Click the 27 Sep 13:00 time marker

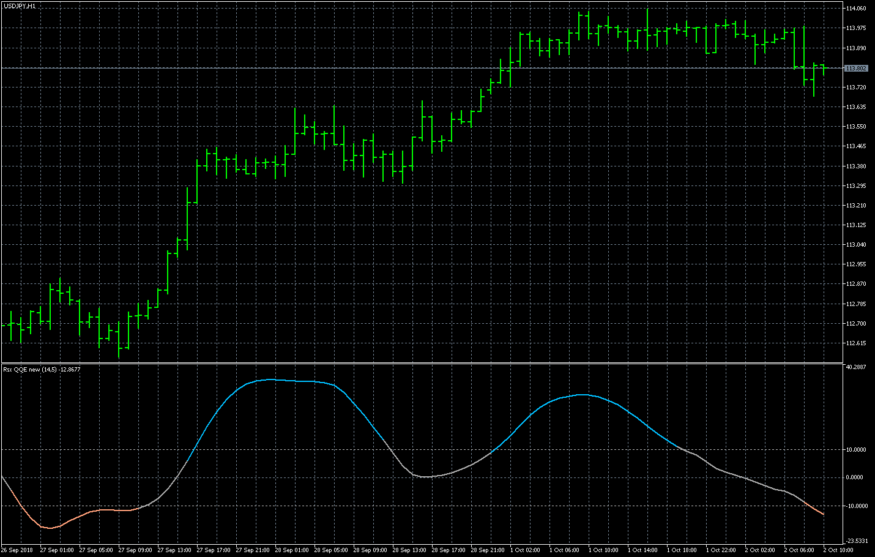click(x=174, y=550)
